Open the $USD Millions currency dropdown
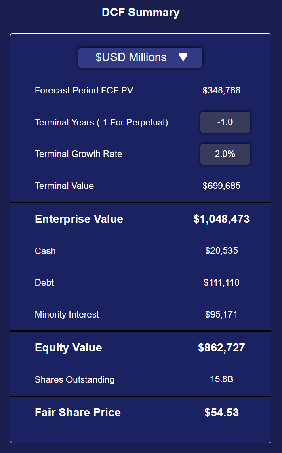The height and width of the screenshot is (453, 282). [140, 57]
